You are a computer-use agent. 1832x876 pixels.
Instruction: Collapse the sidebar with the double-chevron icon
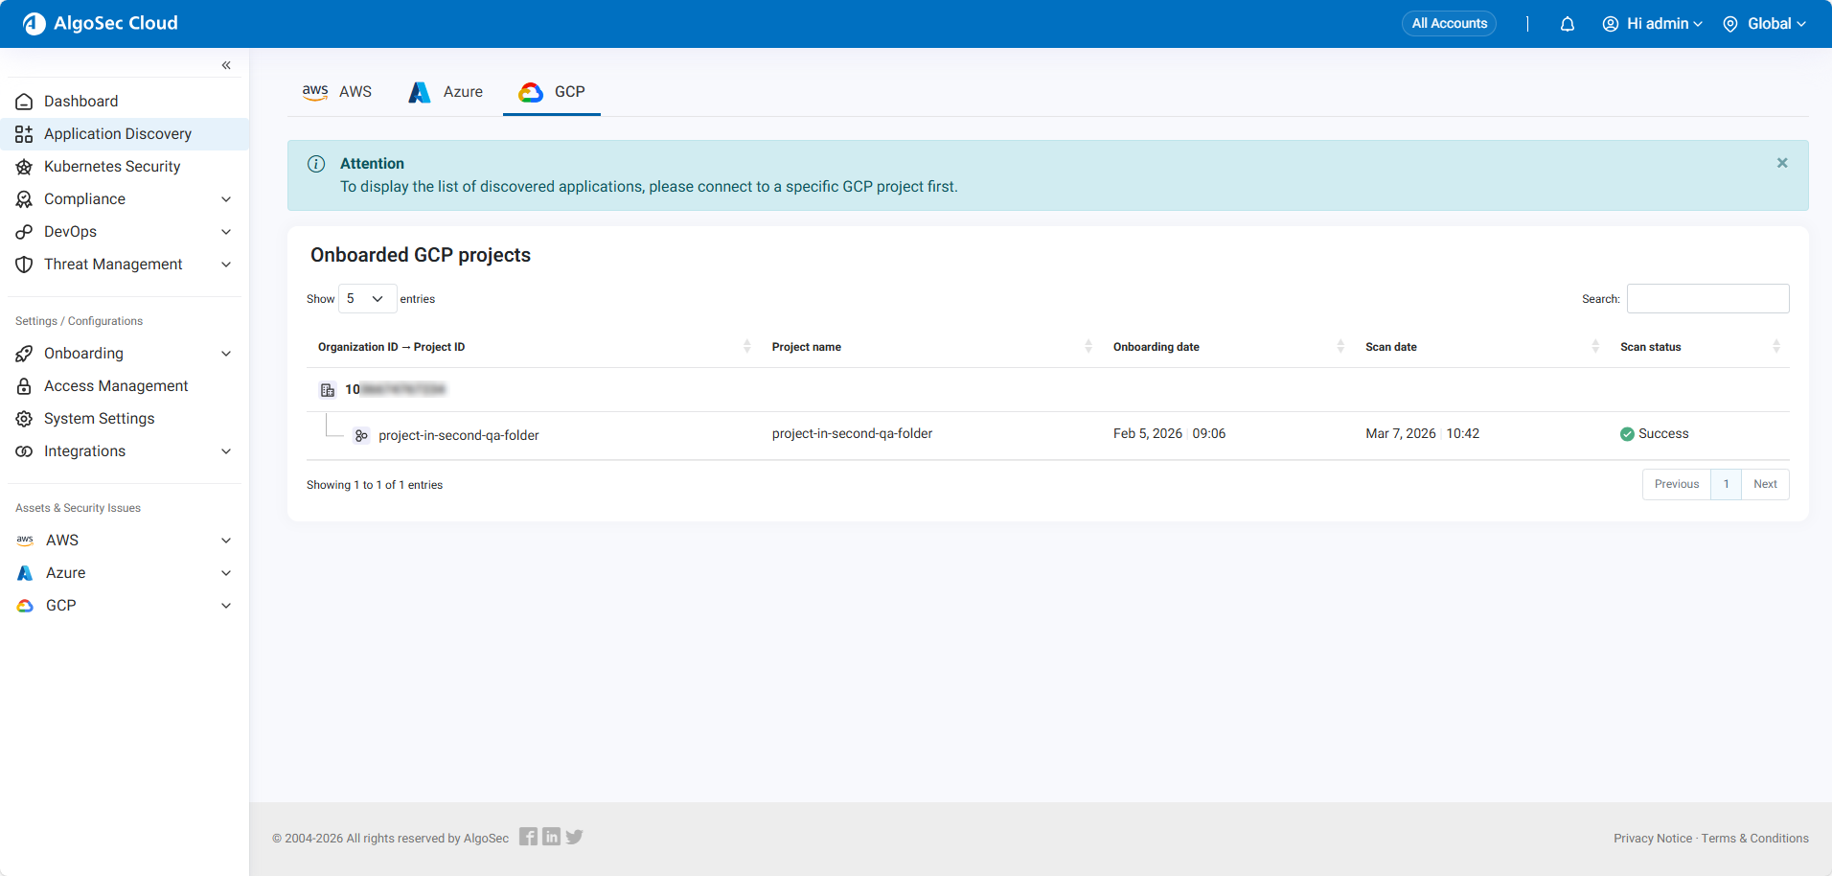pyautogui.click(x=226, y=65)
